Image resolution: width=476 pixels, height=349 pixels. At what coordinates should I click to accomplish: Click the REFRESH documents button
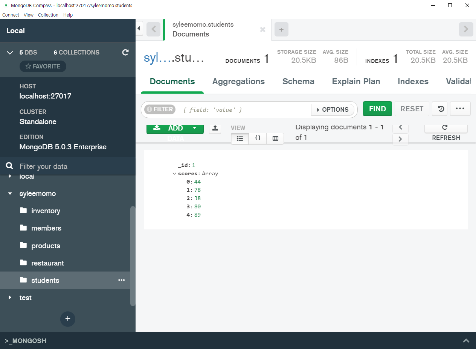446,133
